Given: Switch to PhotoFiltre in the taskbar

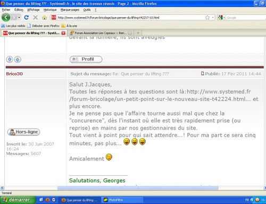Looking at the screenshot, I should (x=122, y=200).
